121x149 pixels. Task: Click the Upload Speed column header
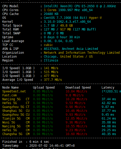click(44, 88)
